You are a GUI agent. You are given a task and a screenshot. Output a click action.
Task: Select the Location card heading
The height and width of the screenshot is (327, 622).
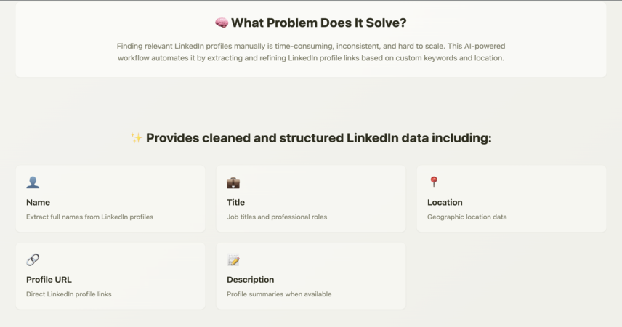(445, 203)
